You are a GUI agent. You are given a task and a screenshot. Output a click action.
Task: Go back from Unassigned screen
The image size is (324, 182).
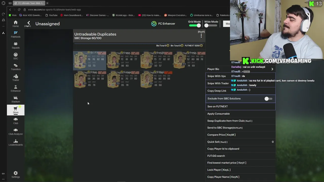pyautogui.click(x=29, y=23)
